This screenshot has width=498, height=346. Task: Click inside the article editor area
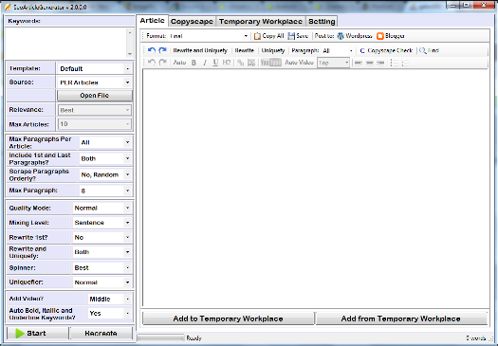point(316,188)
